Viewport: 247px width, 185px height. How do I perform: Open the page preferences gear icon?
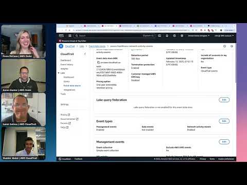(232, 46)
